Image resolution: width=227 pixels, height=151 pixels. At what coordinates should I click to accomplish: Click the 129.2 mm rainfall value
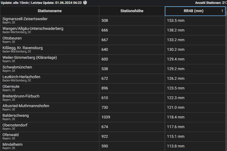coord(176,69)
